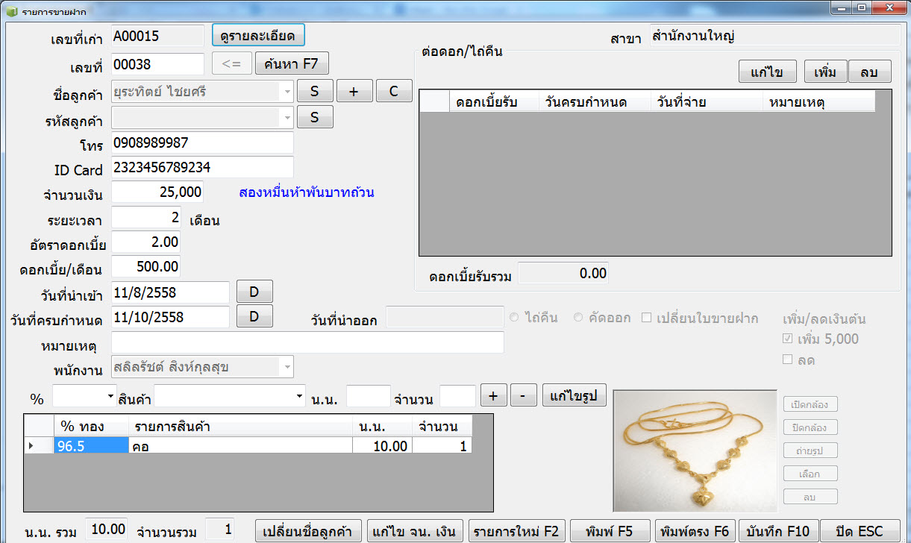
Task: Expand the % gold purity dropdown
Action: tap(111, 395)
